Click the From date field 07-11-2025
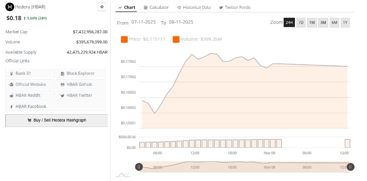 (x=143, y=23)
